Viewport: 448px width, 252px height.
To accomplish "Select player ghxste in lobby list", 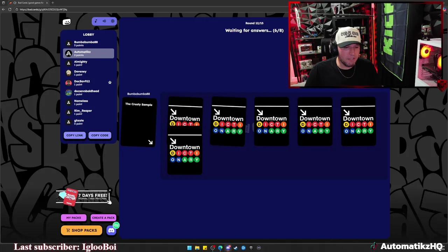I will click(x=89, y=122).
